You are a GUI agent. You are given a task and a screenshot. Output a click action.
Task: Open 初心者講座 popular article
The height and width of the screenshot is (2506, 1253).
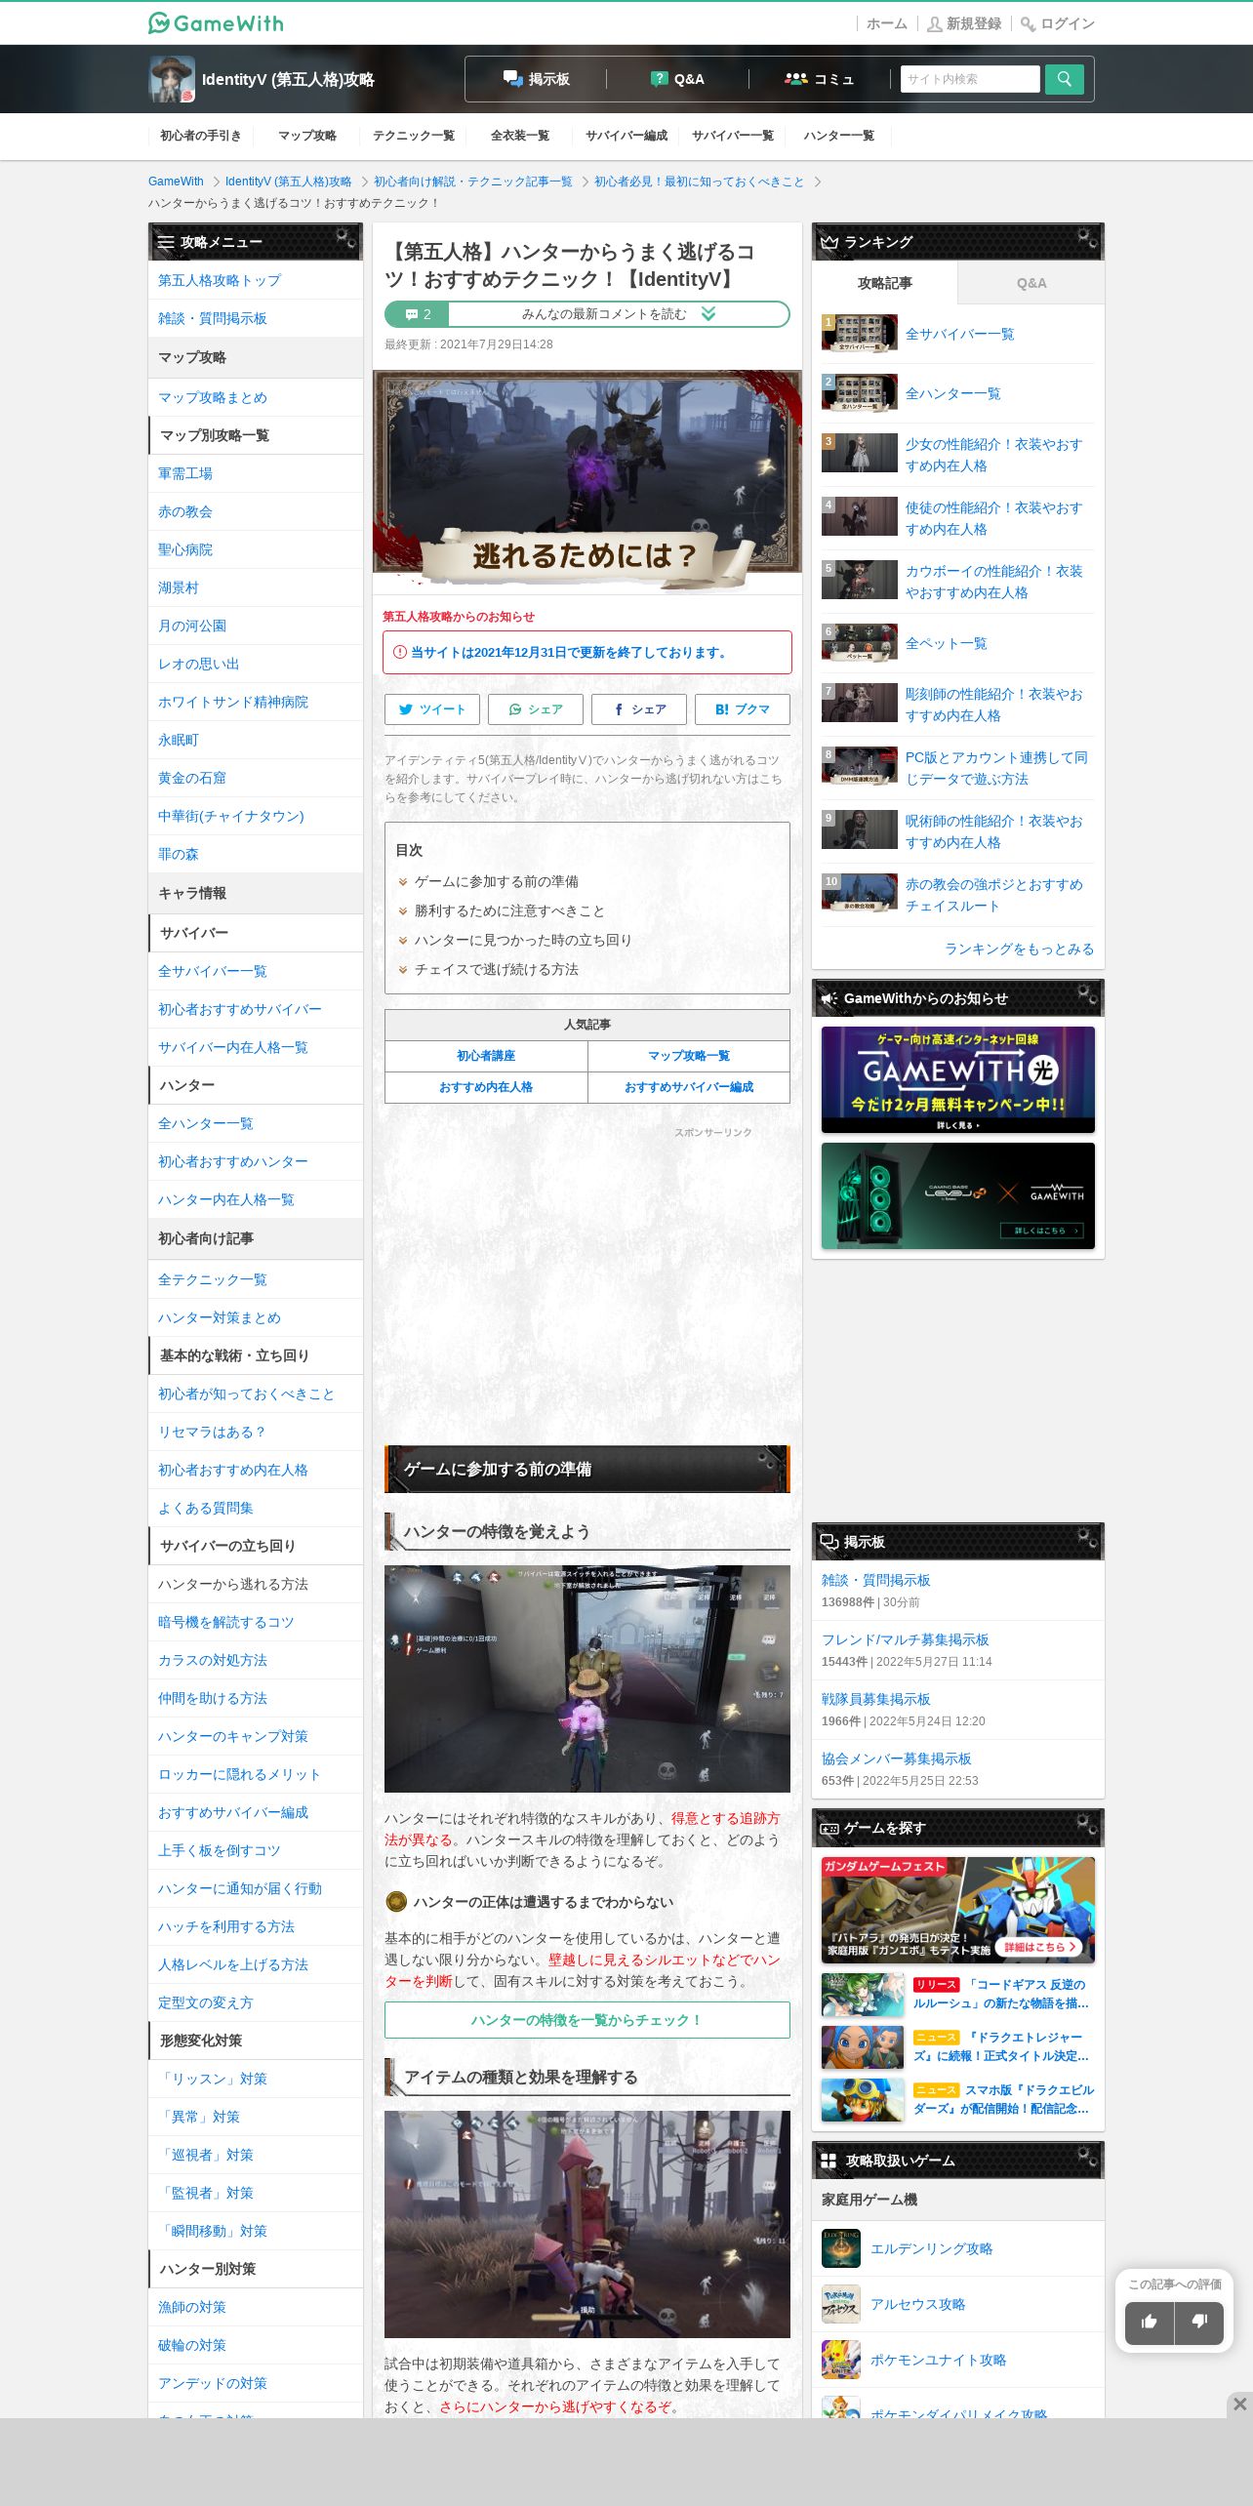pos(486,1056)
